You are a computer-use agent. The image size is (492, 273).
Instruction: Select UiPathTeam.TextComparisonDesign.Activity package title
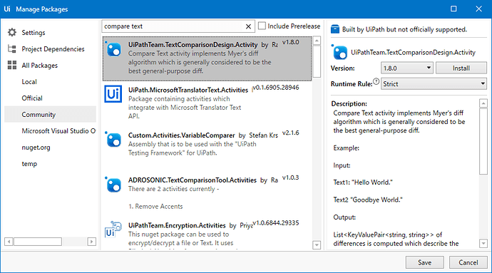point(193,45)
